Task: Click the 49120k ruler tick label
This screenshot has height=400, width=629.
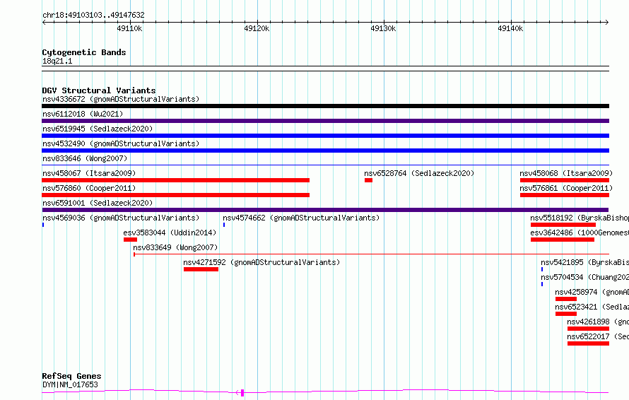Action: pos(257,28)
